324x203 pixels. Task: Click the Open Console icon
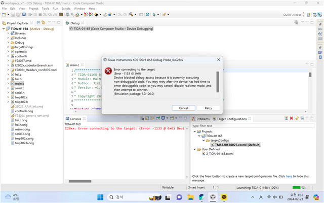tap(172, 118)
